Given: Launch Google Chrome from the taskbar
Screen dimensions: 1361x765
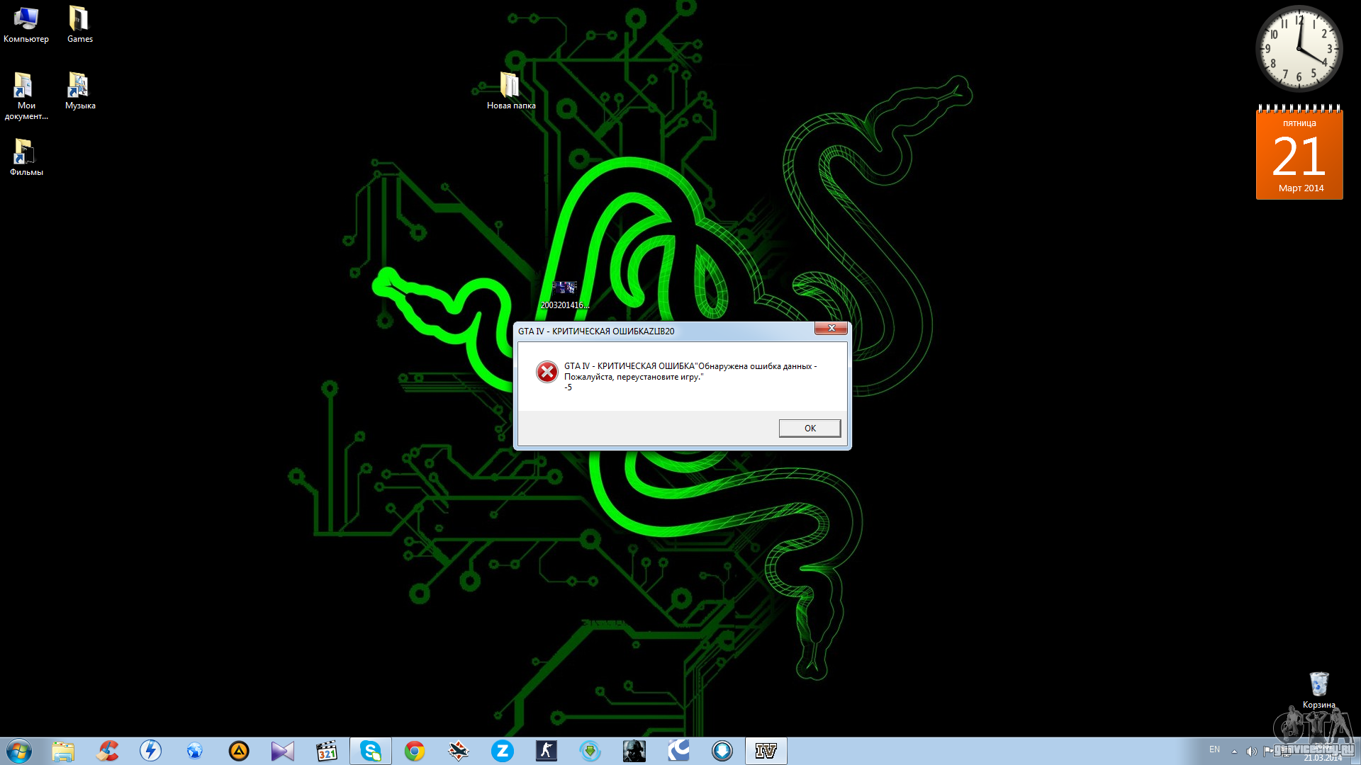Looking at the screenshot, I should [x=415, y=751].
